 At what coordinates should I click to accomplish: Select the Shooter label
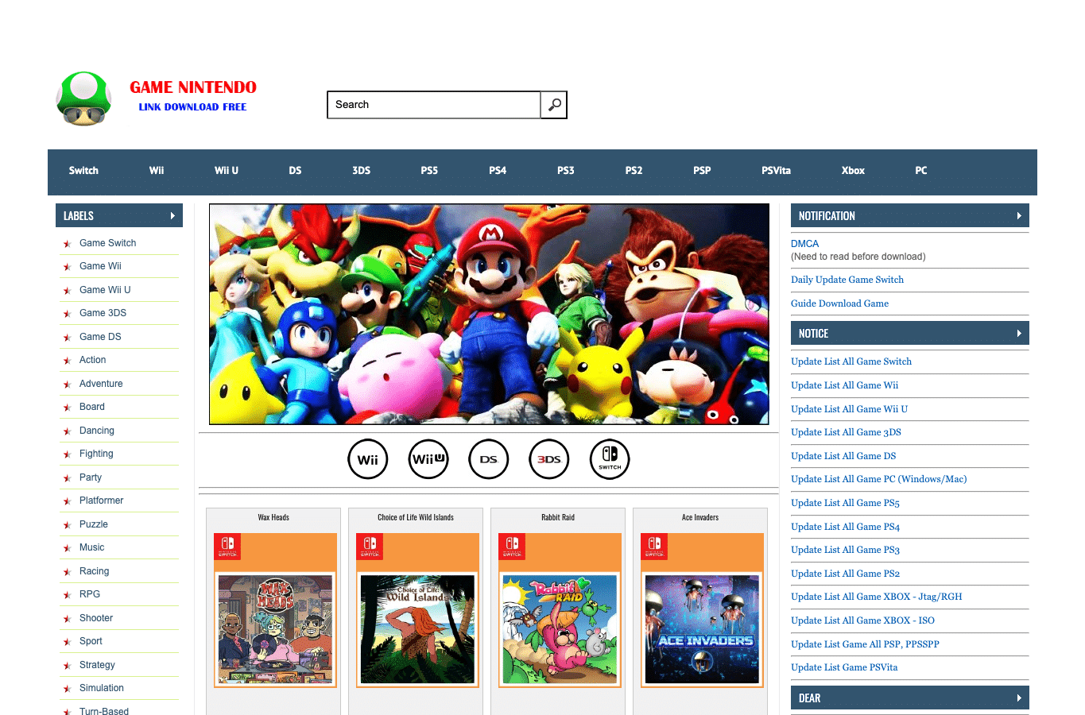coord(96,618)
